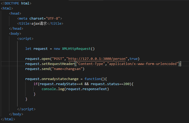This screenshot has height=123, width=189.
Task: Click XMLHttpRequest constructor name
Action: (76, 49)
